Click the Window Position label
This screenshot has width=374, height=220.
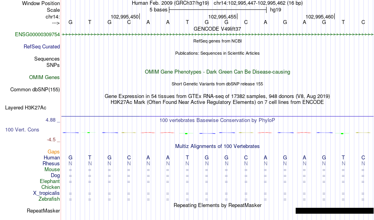coord(41,3)
